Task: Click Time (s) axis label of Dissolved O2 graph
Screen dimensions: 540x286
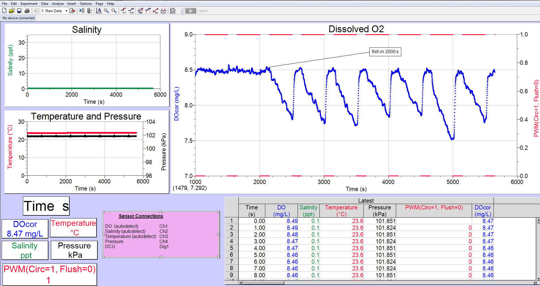Action: point(356,189)
